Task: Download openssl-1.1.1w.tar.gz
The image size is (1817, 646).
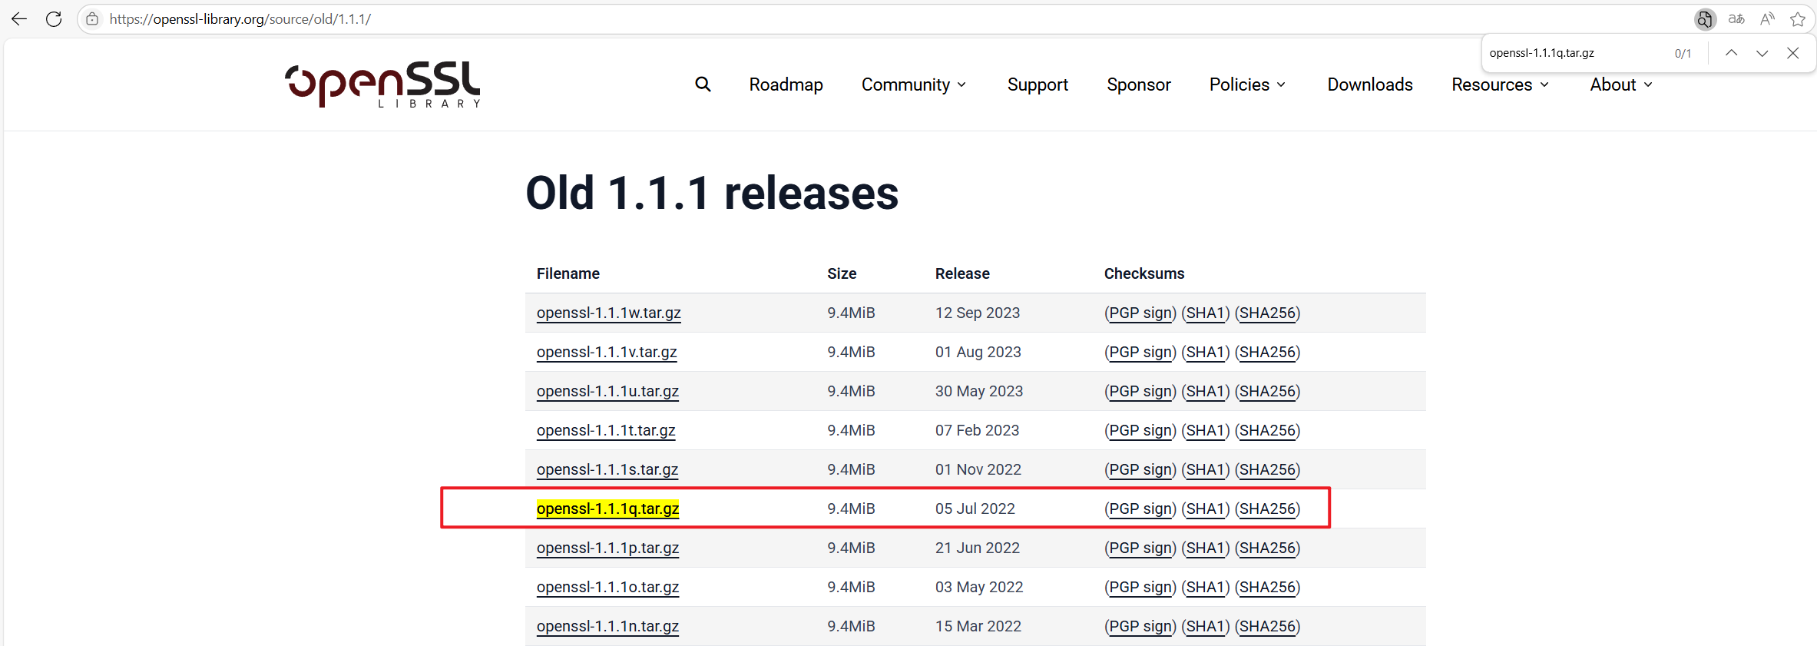Action: [608, 313]
